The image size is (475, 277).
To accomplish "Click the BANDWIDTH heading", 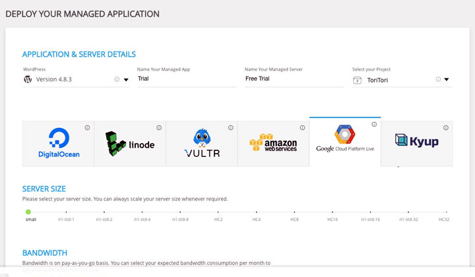I will click(45, 253).
